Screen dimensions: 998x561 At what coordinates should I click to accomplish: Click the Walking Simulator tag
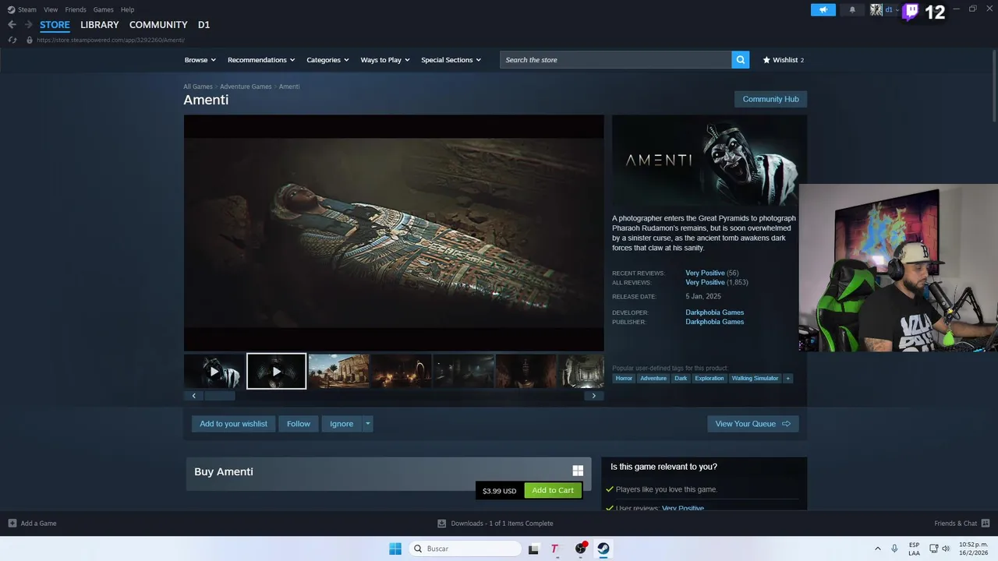coord(755,378)
